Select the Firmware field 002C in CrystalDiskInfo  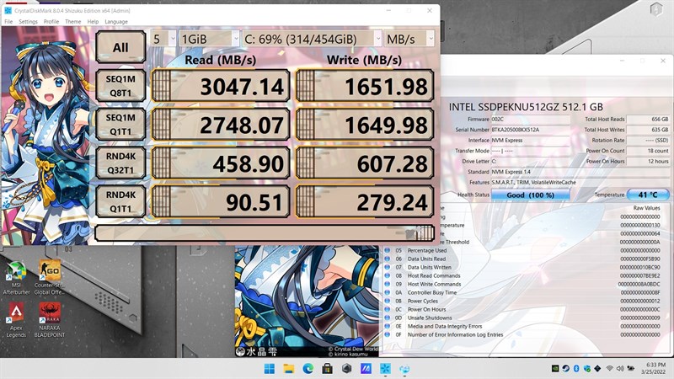click(x=531, y=119)
